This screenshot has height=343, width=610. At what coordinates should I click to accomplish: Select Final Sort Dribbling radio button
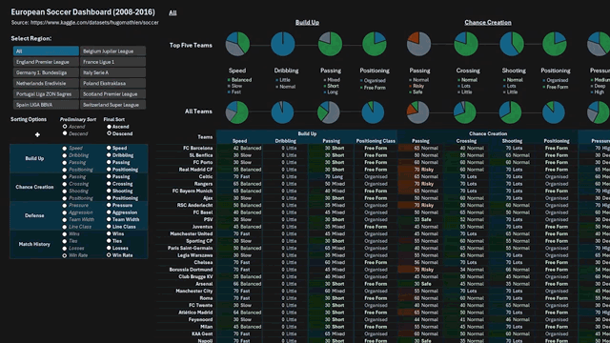(109, 155)
